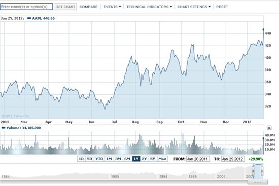Click the 1984 label on the overview timeline

pos(6,176)
